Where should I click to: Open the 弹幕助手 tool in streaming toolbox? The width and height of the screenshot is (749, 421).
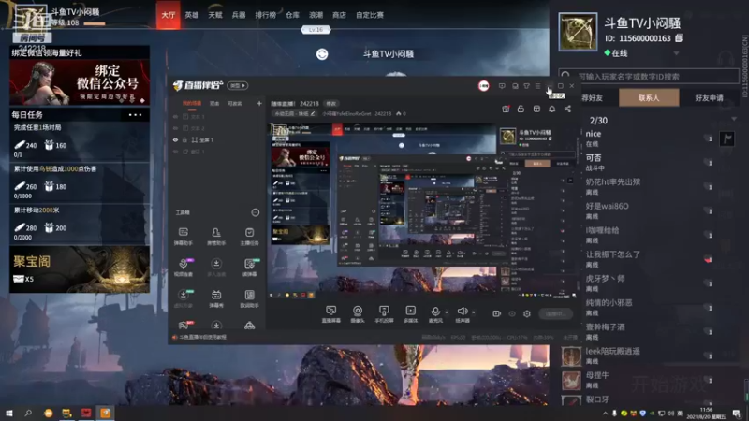point(183,236)
